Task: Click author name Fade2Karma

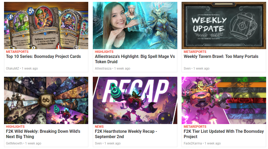Action: pyautogui.click(x=193, y=143)
